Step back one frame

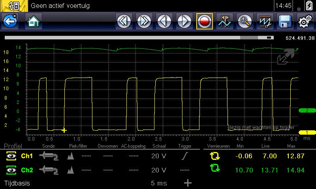click(164, 22)
